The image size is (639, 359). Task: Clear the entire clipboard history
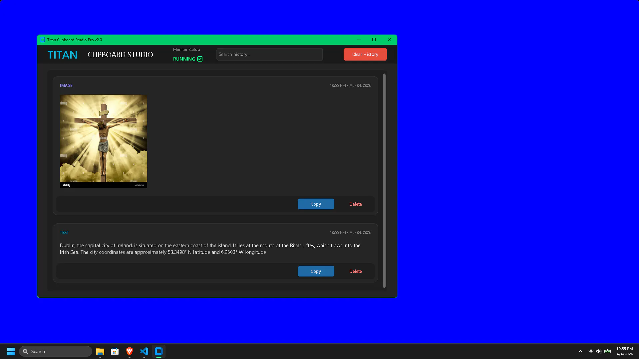(365, 54)
